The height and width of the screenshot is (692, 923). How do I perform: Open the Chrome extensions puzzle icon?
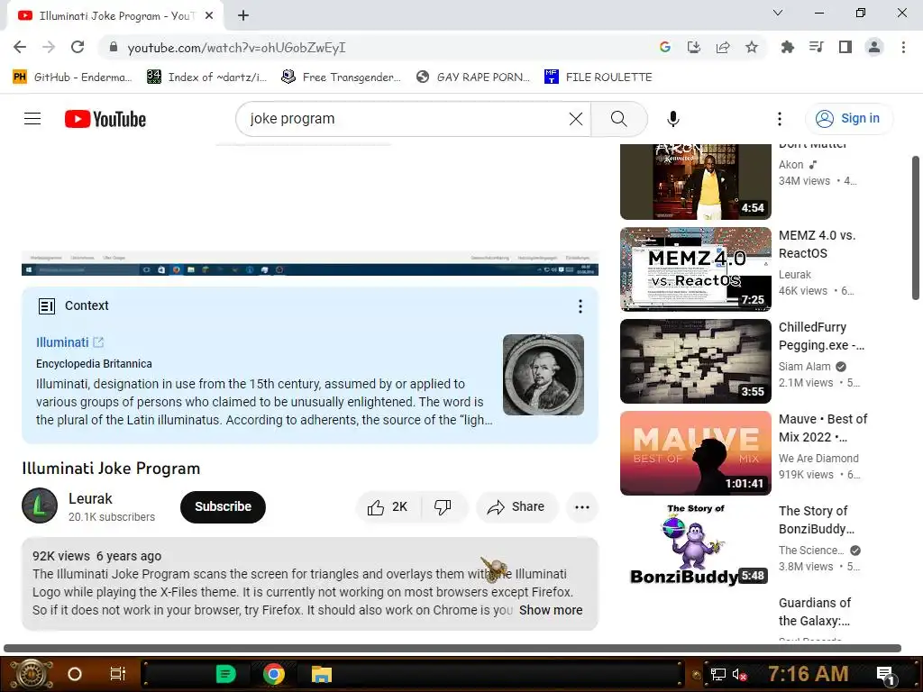pyautogui.click(x=787, y=47)
